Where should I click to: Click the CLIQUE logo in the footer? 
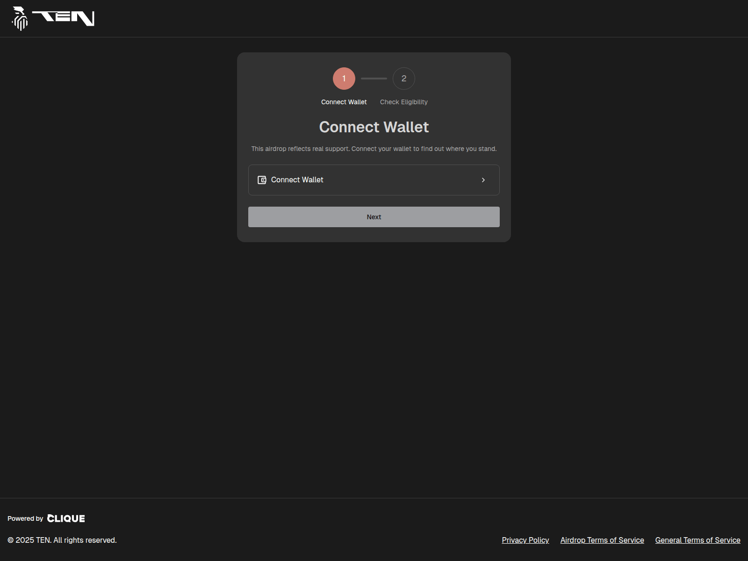pos(66,518)
